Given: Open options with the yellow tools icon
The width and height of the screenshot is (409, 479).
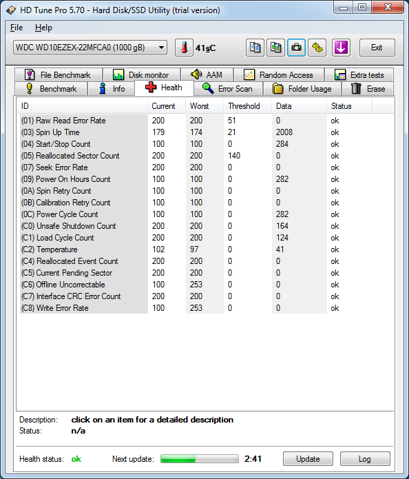Looking at the screenshot, I should point(317,48).
